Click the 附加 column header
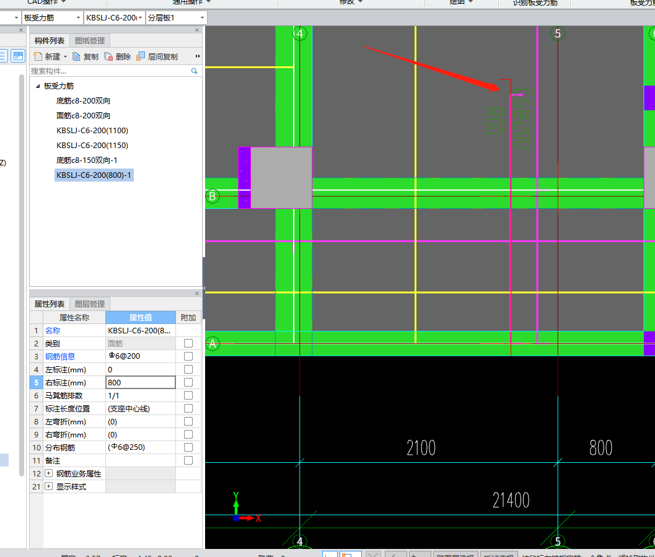655x557 pixels. click(x=188, y=317)
